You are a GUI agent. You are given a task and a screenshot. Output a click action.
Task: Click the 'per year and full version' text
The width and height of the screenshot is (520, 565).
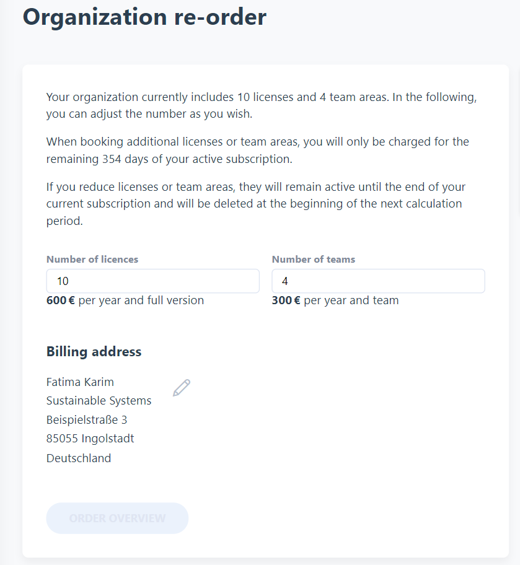pyautogui.click(x=141, y=300)
